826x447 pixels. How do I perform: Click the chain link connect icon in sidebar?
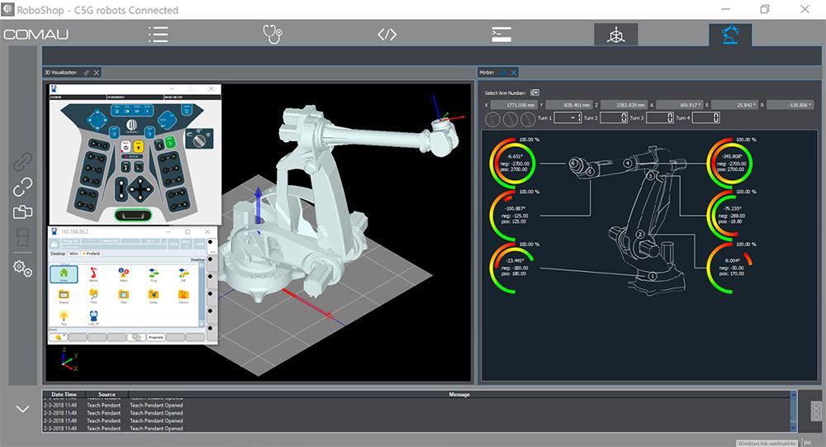pyautogui.click(x=22, y=162)
